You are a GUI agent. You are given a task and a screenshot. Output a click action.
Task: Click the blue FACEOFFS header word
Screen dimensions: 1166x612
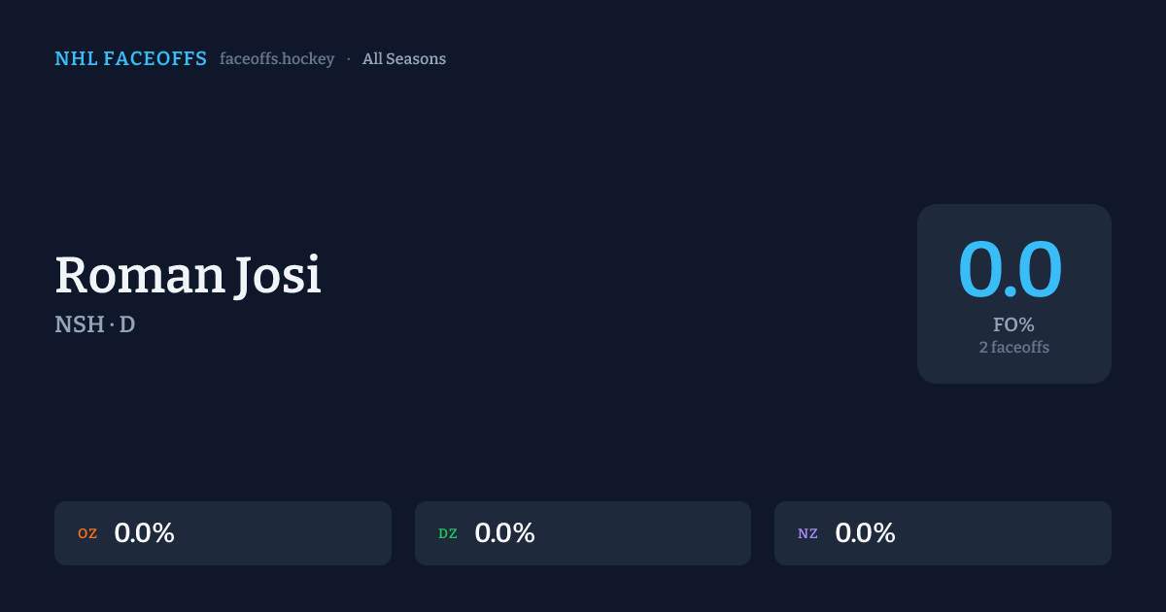point(154,59)
